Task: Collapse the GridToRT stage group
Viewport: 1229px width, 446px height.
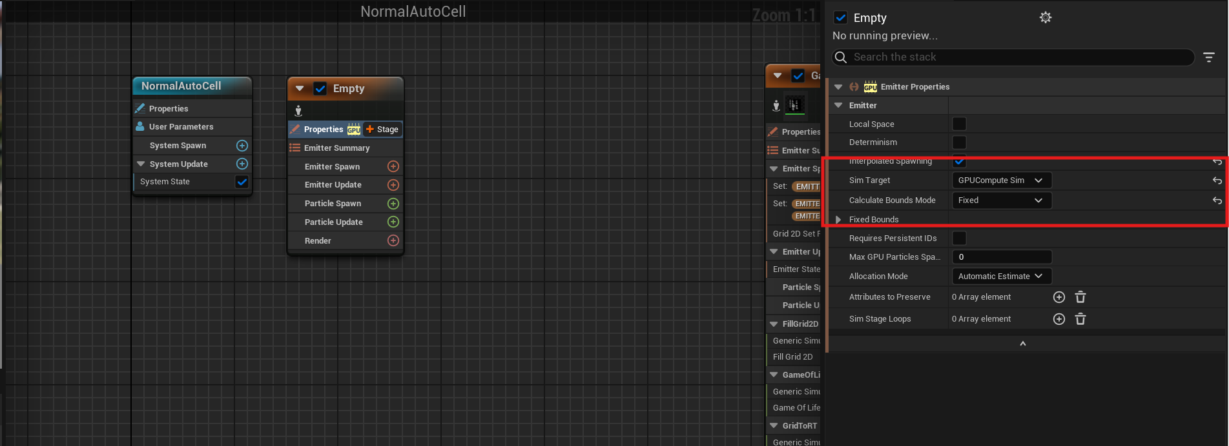Action: point(774,425)
